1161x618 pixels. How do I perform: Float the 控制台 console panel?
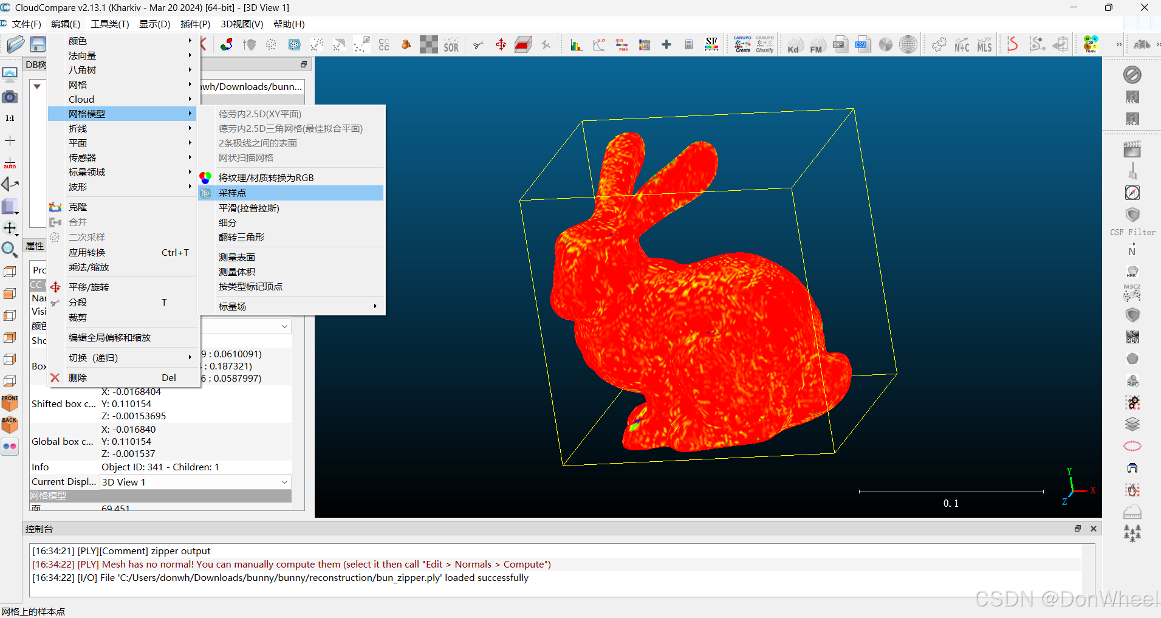point(1078,529)
